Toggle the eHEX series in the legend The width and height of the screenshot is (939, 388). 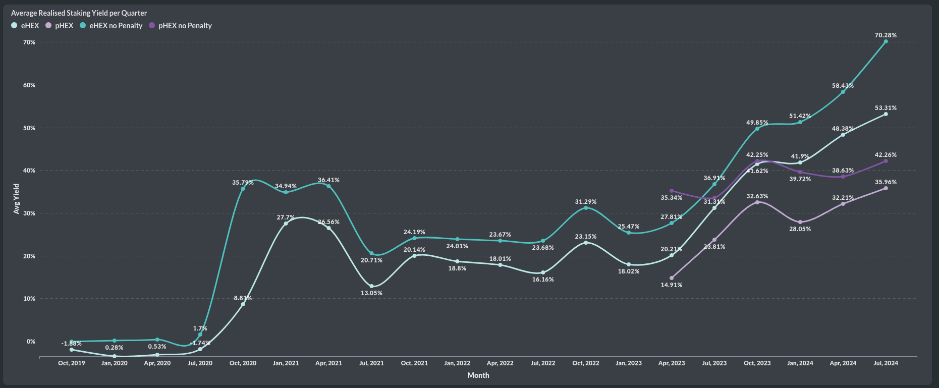(25, 26)
